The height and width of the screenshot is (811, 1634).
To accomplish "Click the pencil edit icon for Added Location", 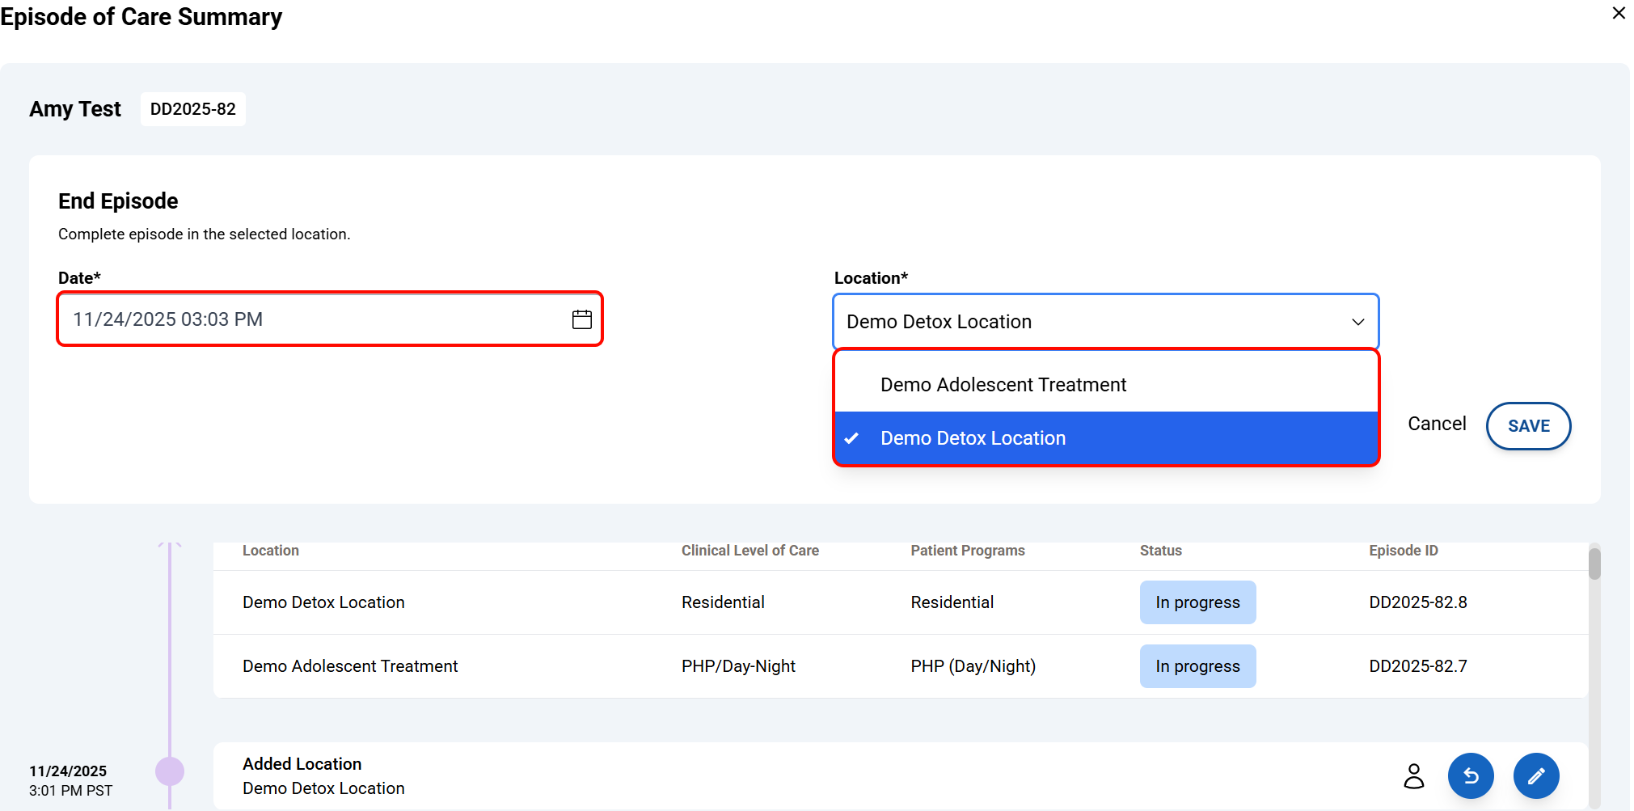I will pyautogui.click(x=1535, y=775).
